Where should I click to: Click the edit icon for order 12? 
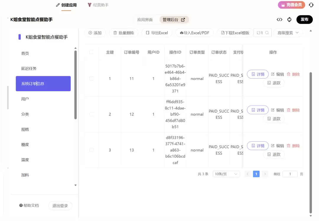273,110
